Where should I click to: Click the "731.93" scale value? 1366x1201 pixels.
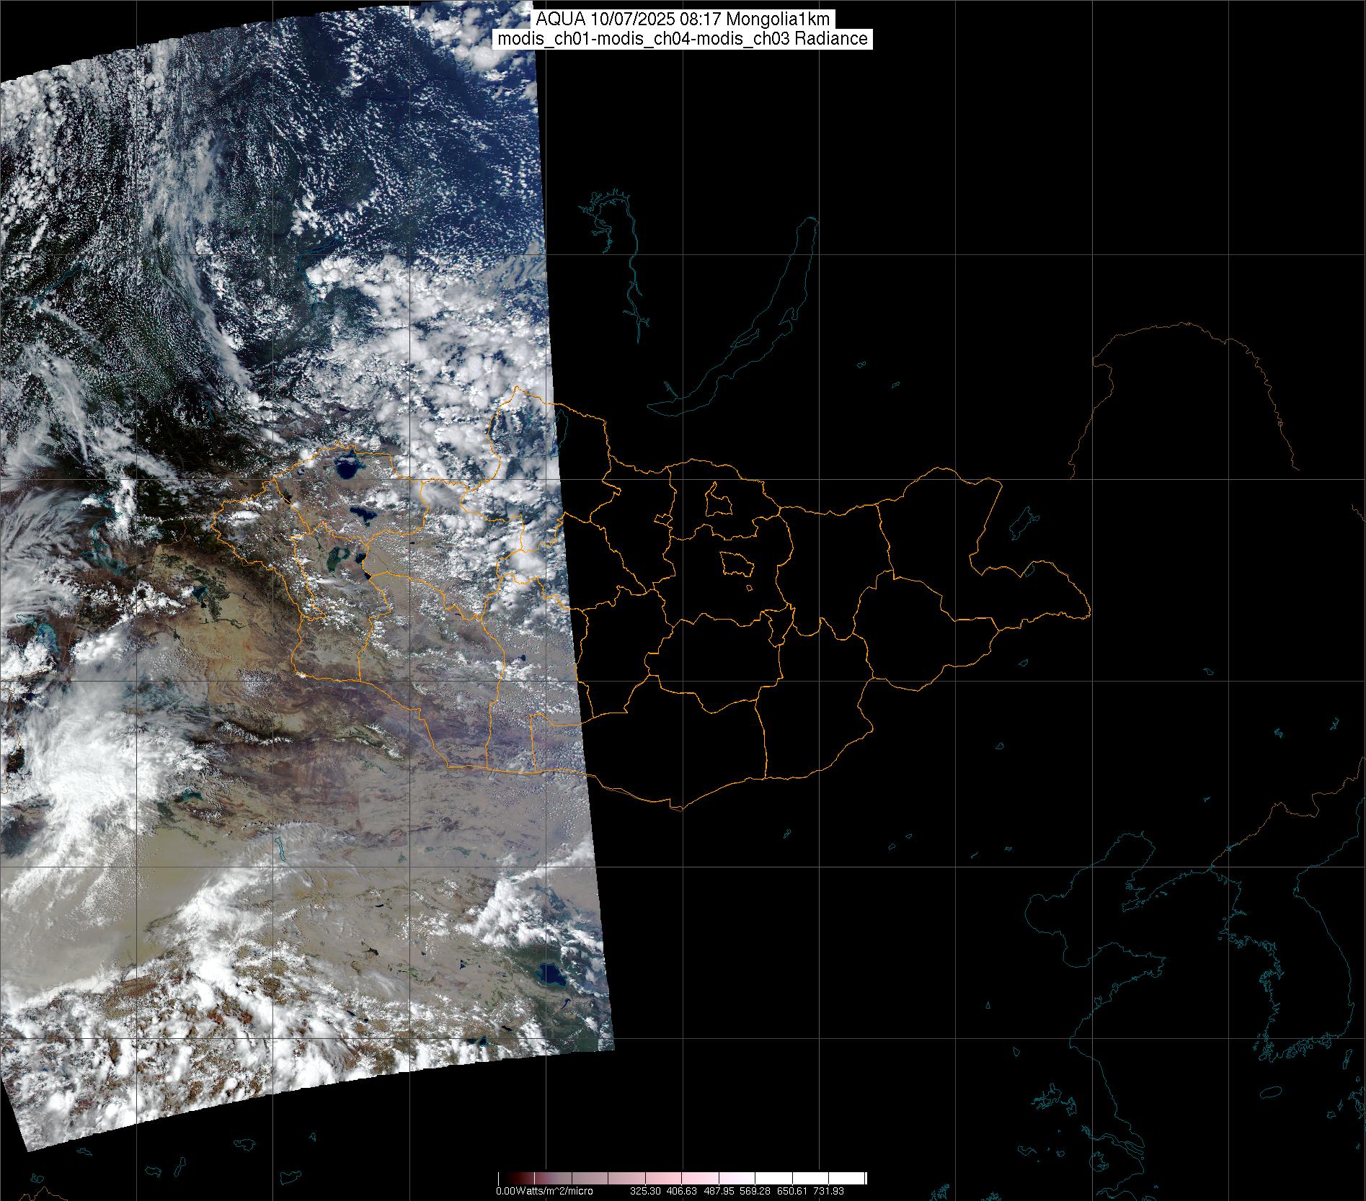point(828,1191)
